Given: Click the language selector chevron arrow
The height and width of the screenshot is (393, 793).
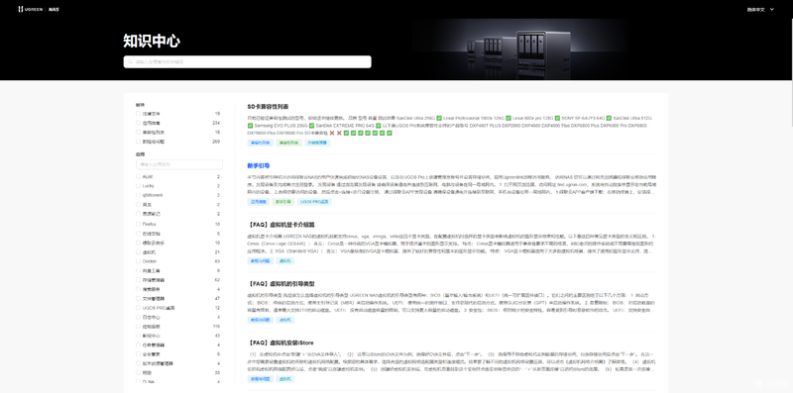Looking at the screenshot, I should click(x=771, y=9).
